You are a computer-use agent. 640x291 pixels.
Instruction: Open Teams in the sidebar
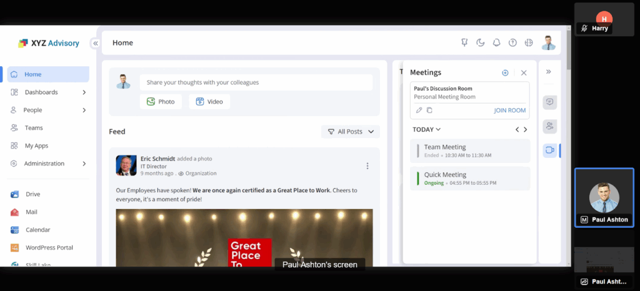[34, 128]
